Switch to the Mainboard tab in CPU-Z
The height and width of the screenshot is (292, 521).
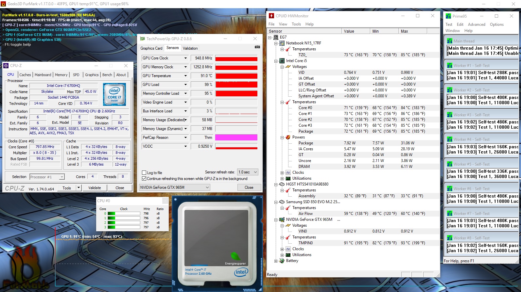pos(43,75)
